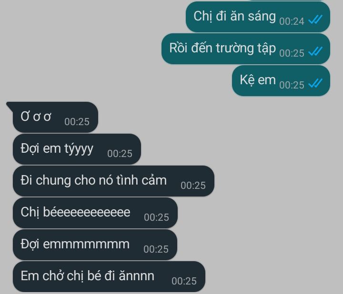
Task: Click timestamp on "Đi chung cho nó tình cảm"
Action: [193, 186]
